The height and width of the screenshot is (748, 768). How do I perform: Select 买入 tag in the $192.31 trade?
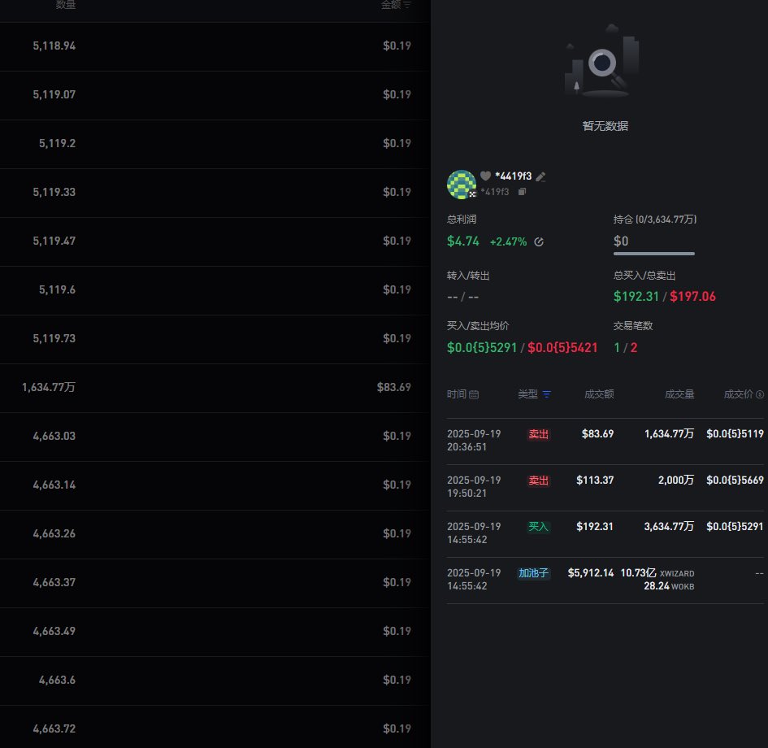[538, 527]
